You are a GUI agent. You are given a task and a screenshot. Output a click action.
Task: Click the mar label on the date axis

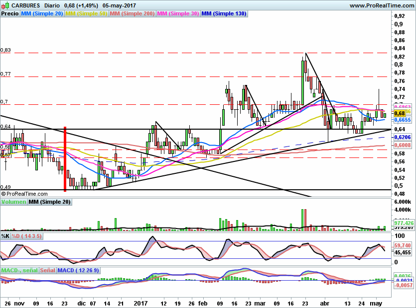click(260, 303)
